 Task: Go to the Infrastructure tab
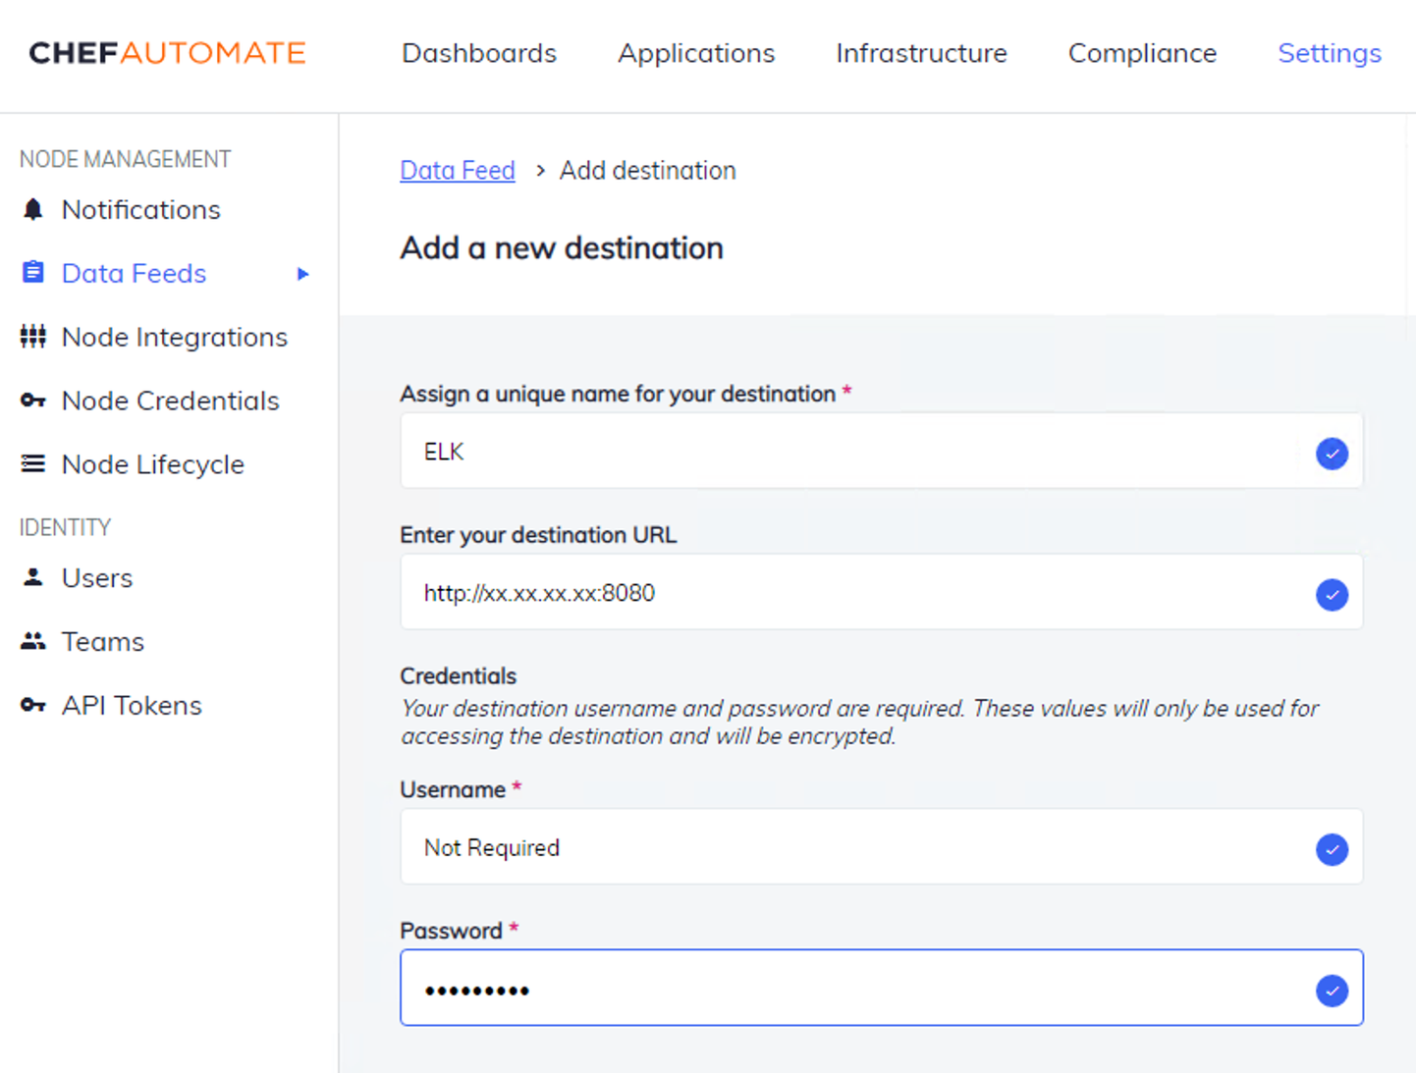coord(921,53)
